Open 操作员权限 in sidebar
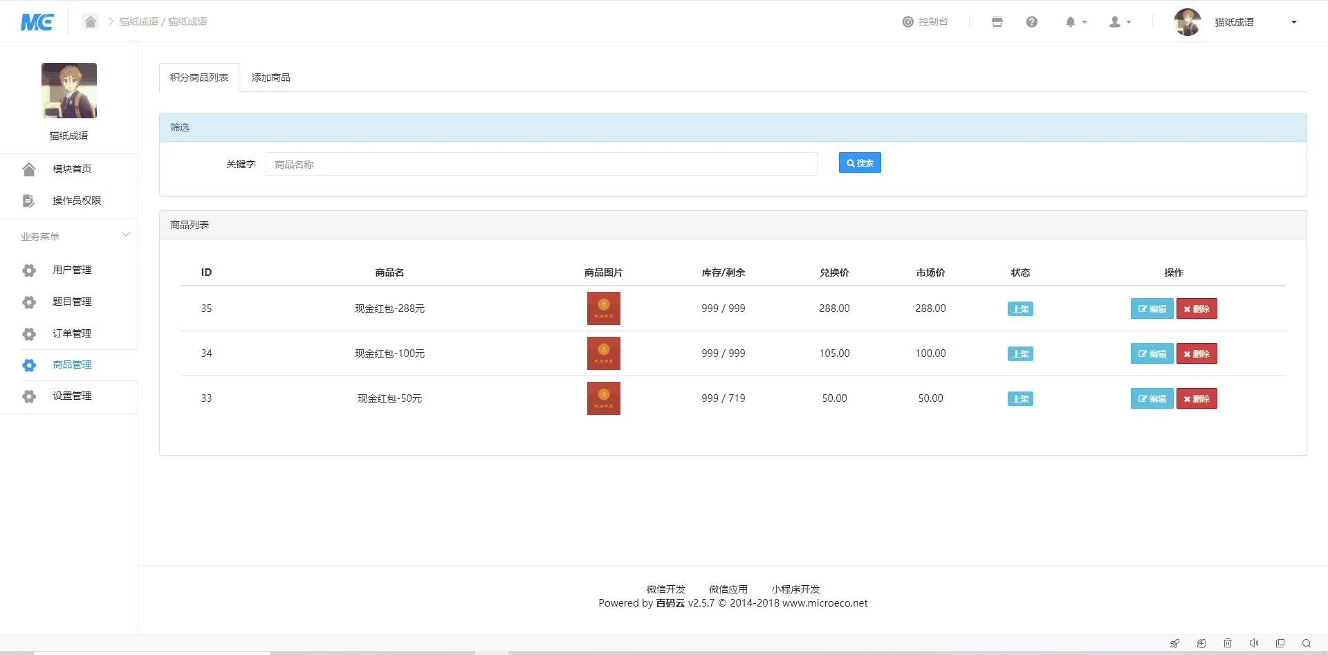The height and width of the screenshot is (655, 1328). (76, 201)
